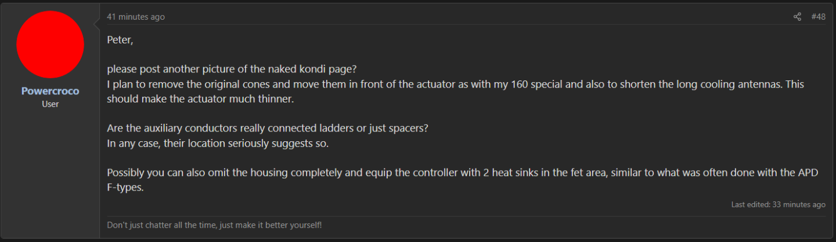Viewport: 836px width, 242px height.
Task: Click the "Last edited: 33 minutes ago" note
Action: [x=778, y=204]
